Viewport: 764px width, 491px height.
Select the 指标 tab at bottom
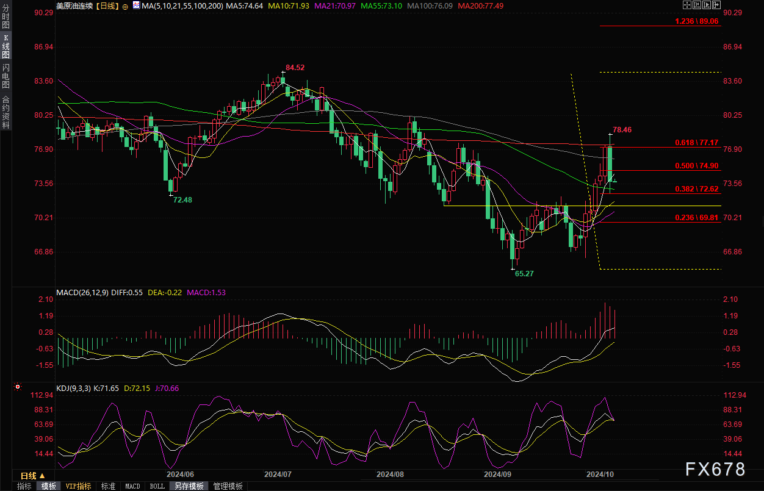(x=24, y=486)
